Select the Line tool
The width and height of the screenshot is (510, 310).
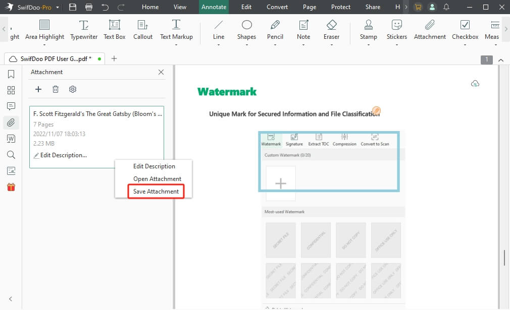pos(219,30)
